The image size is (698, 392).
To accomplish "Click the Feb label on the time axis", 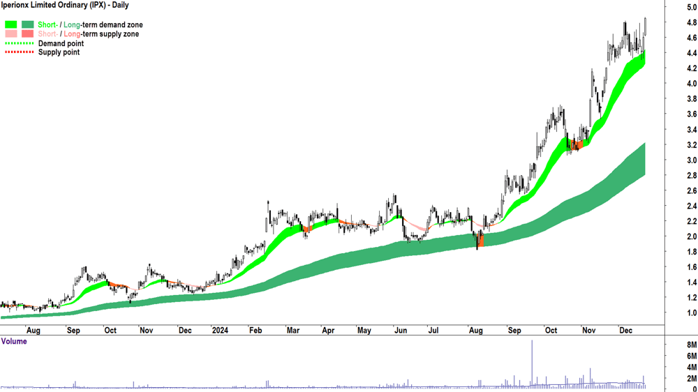I will (x=255, y=330).
